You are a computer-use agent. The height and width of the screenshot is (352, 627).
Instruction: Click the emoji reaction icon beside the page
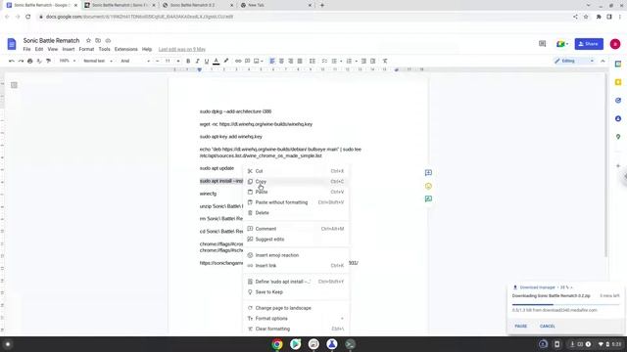428,186
